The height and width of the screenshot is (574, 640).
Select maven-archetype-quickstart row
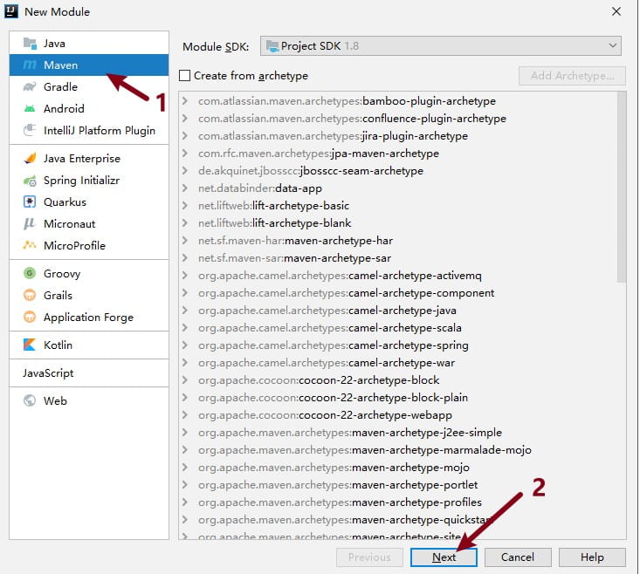pyautogui.click(x=398, y=520)
